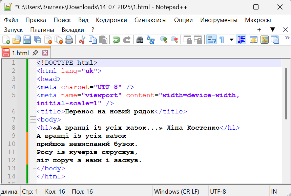Collapse the html tag fold marker
291x196 pixels.
(33, 71)
